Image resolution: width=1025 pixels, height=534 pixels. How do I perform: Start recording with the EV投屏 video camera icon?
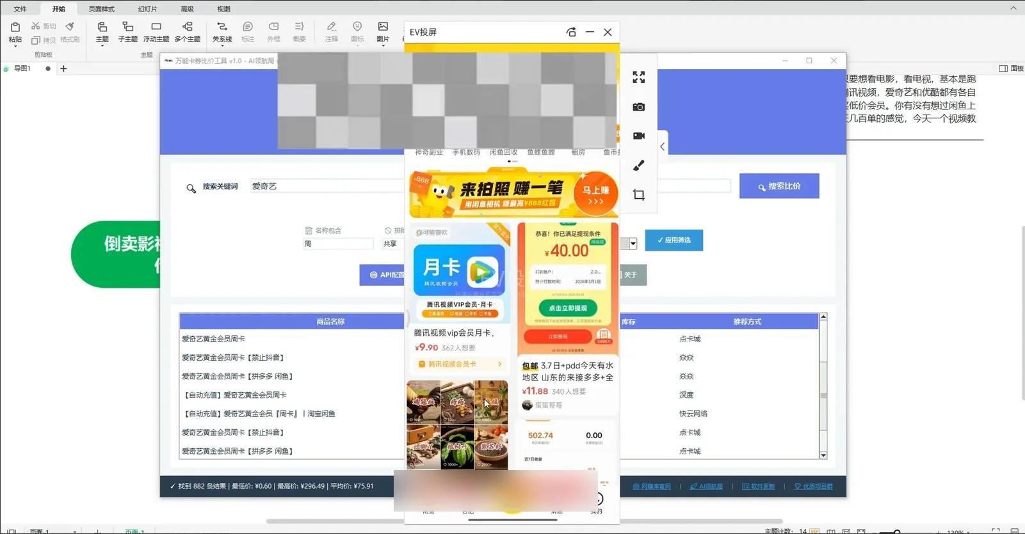[x=639, y=136]
